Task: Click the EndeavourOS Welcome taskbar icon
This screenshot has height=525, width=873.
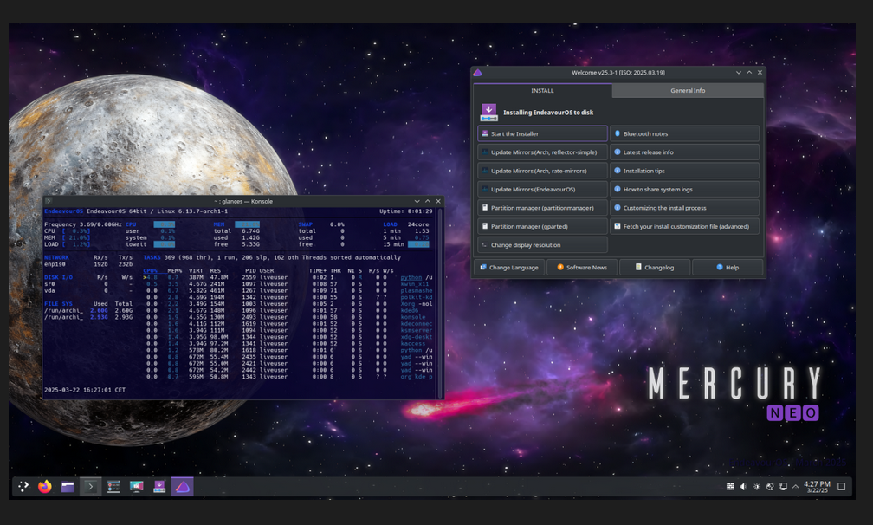Action: pos(182,487)
